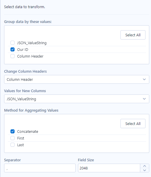This screenshot has width=151, height=177.
Task: Open the Values for New Columns dropdown
Action: point(77,99)
